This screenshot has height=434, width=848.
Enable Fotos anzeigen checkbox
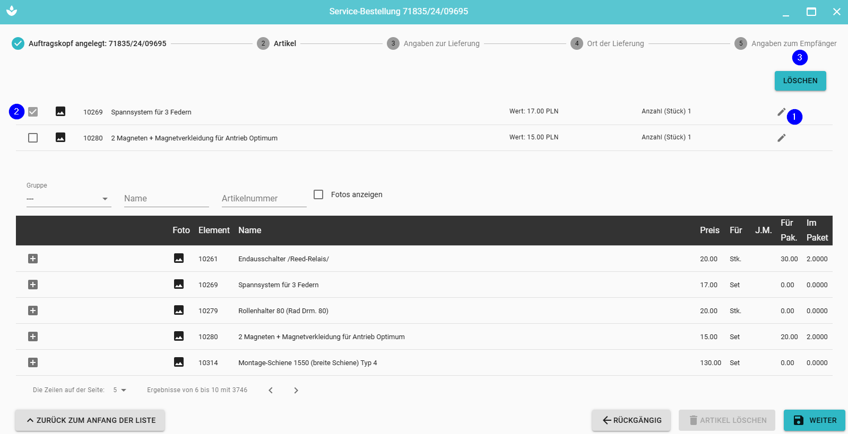pyautogui.click(x=318, y=194)
